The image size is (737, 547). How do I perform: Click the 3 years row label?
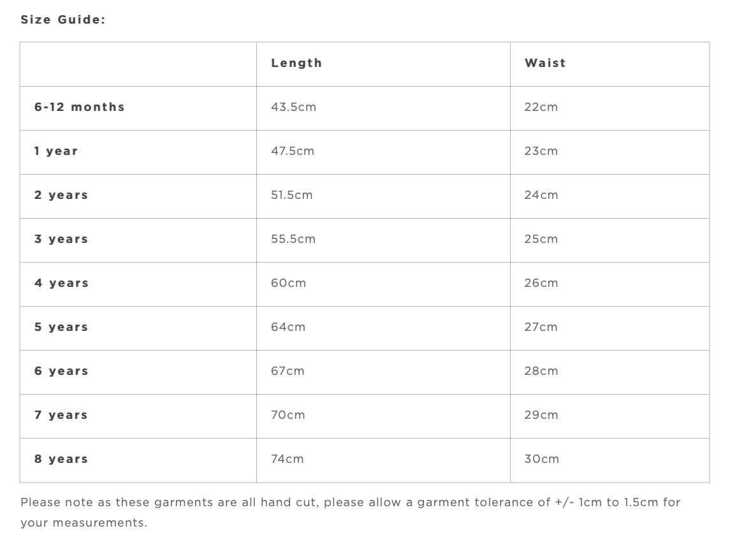61,239
